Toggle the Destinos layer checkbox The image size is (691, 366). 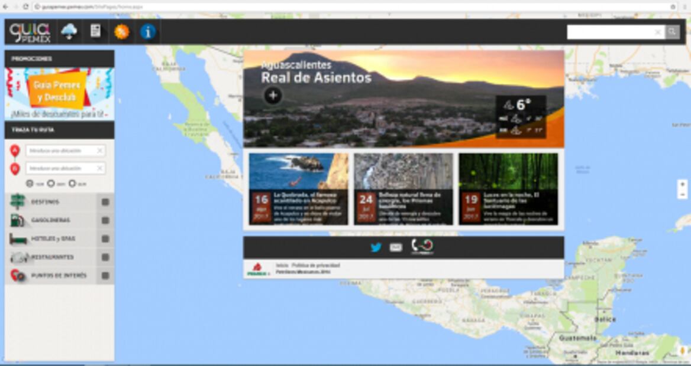click(105, 202)
